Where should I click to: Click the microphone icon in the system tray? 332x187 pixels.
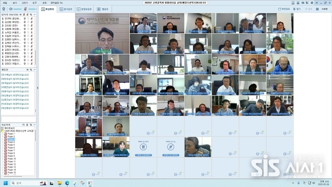pyautogui.click(x=299, y=183)
